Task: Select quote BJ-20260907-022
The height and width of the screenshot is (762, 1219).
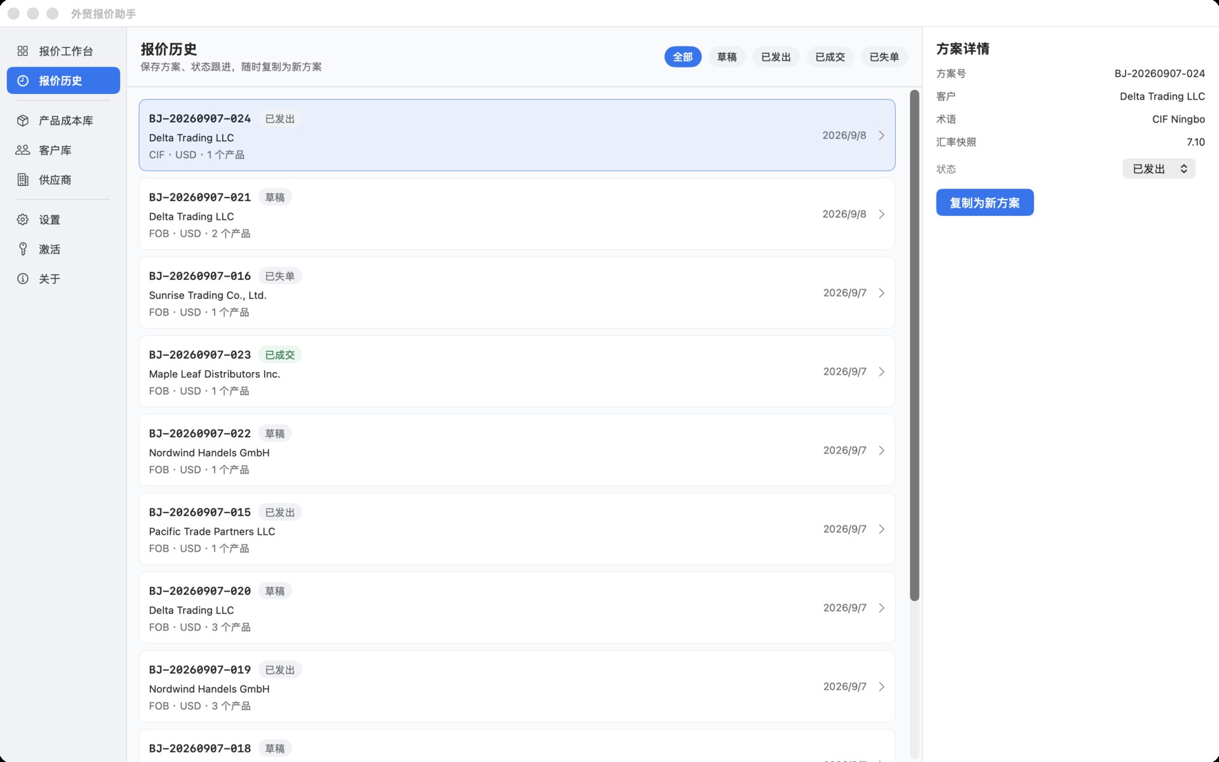Action: 517,450
